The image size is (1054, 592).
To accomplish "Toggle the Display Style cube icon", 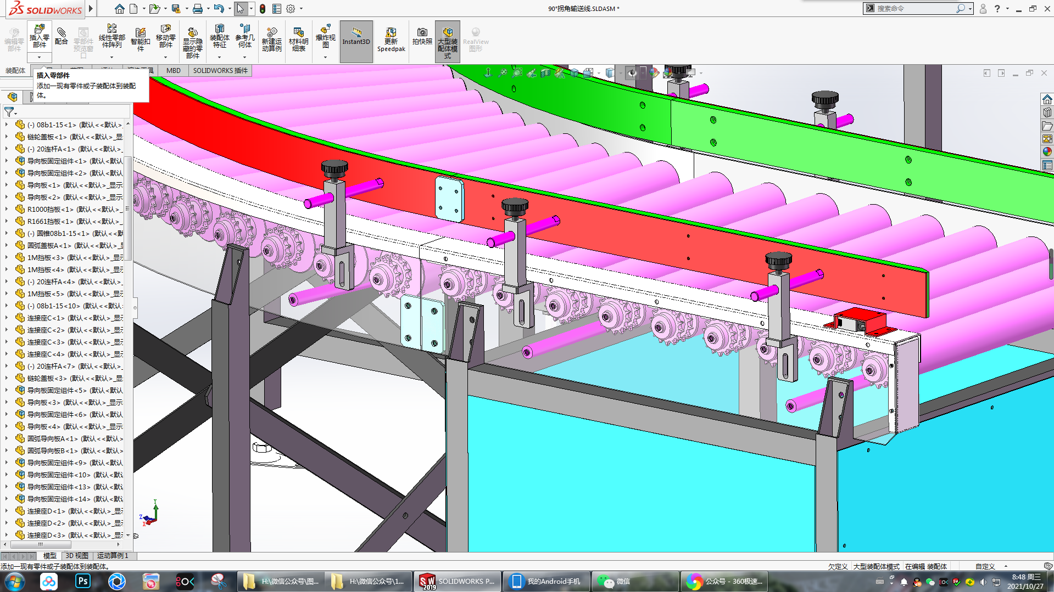I will pos(609,72).
